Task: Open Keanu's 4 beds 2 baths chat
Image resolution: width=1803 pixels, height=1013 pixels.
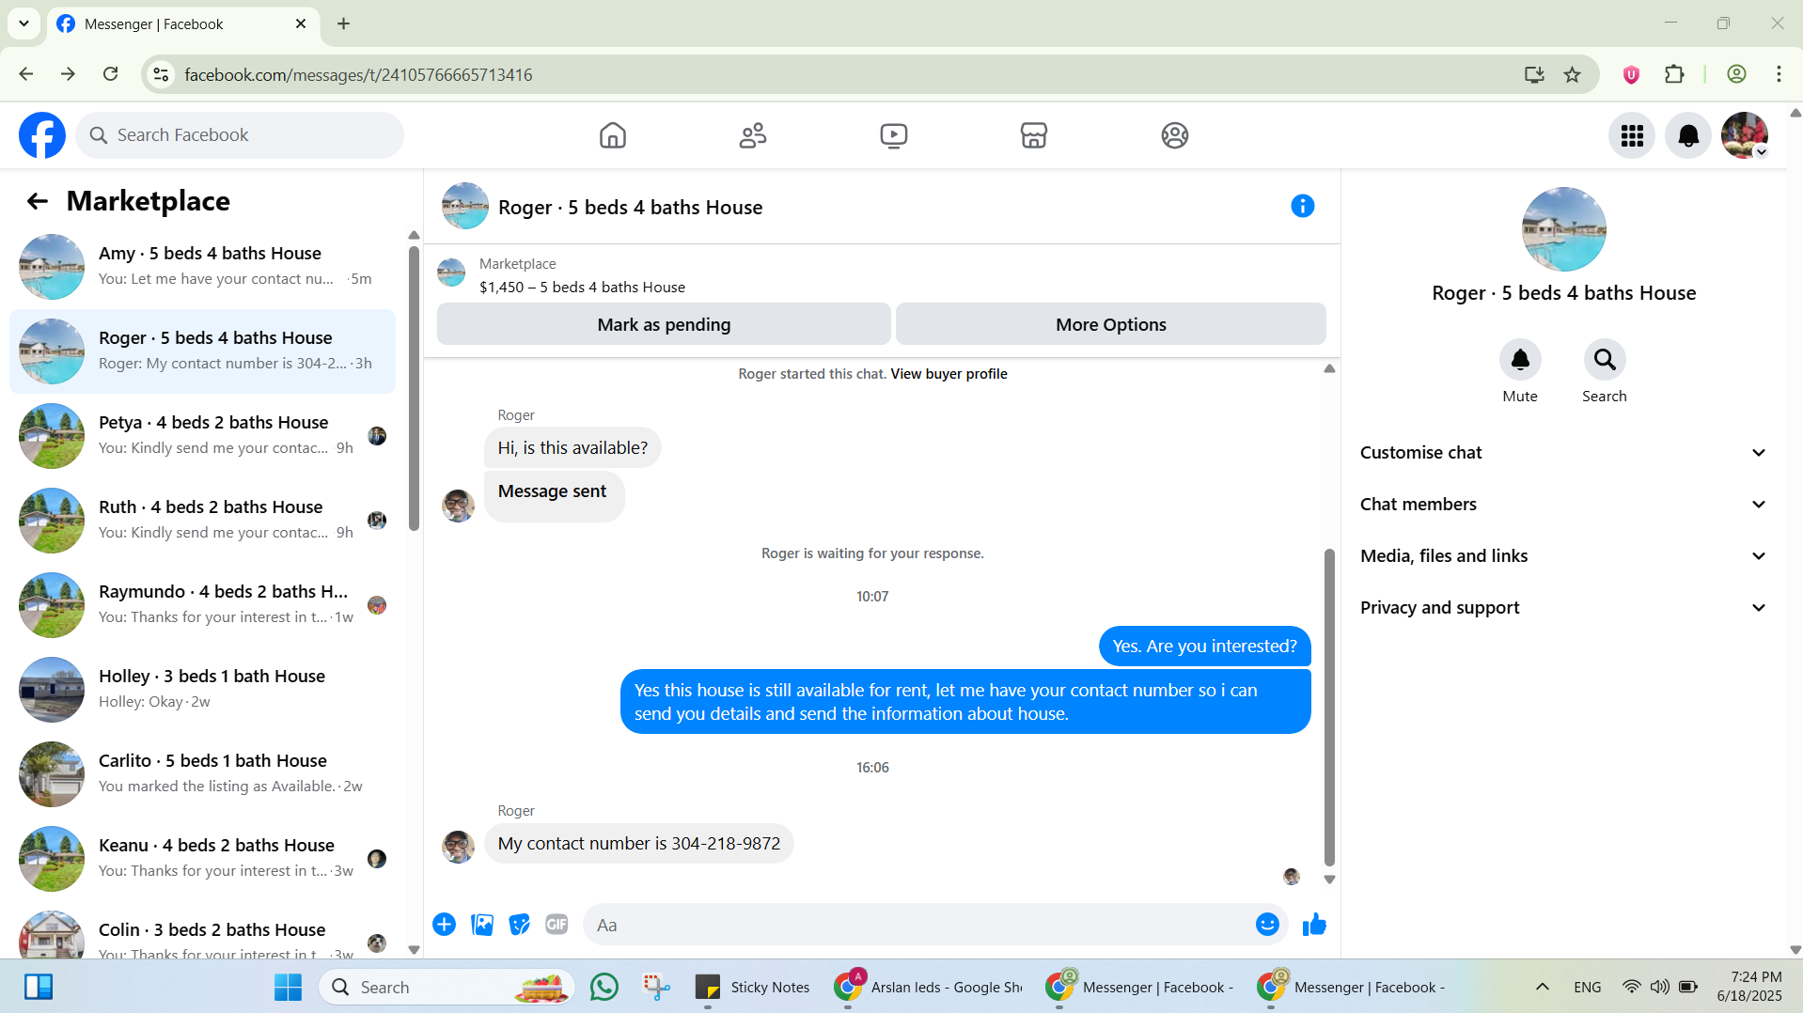Action: tap(202, 859)
